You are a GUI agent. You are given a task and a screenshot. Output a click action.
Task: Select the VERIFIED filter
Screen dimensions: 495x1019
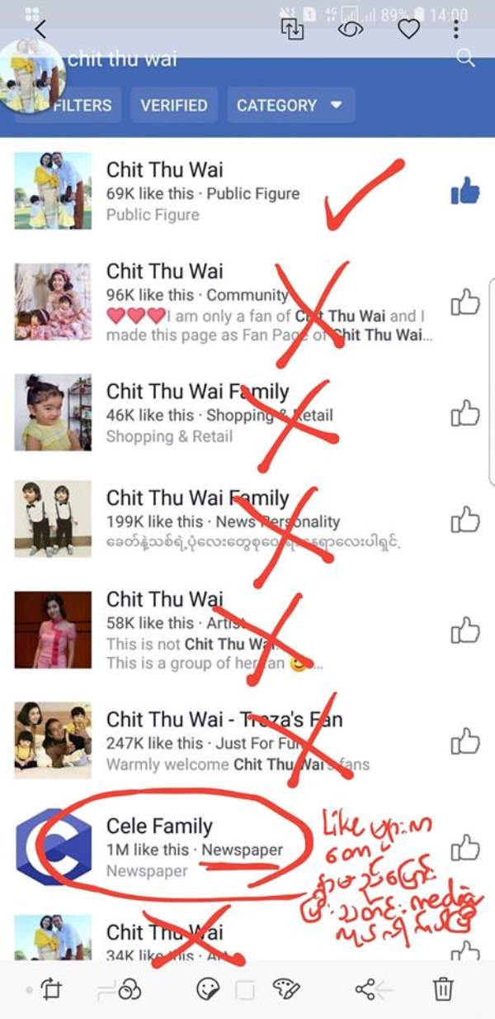click(173, 106)
